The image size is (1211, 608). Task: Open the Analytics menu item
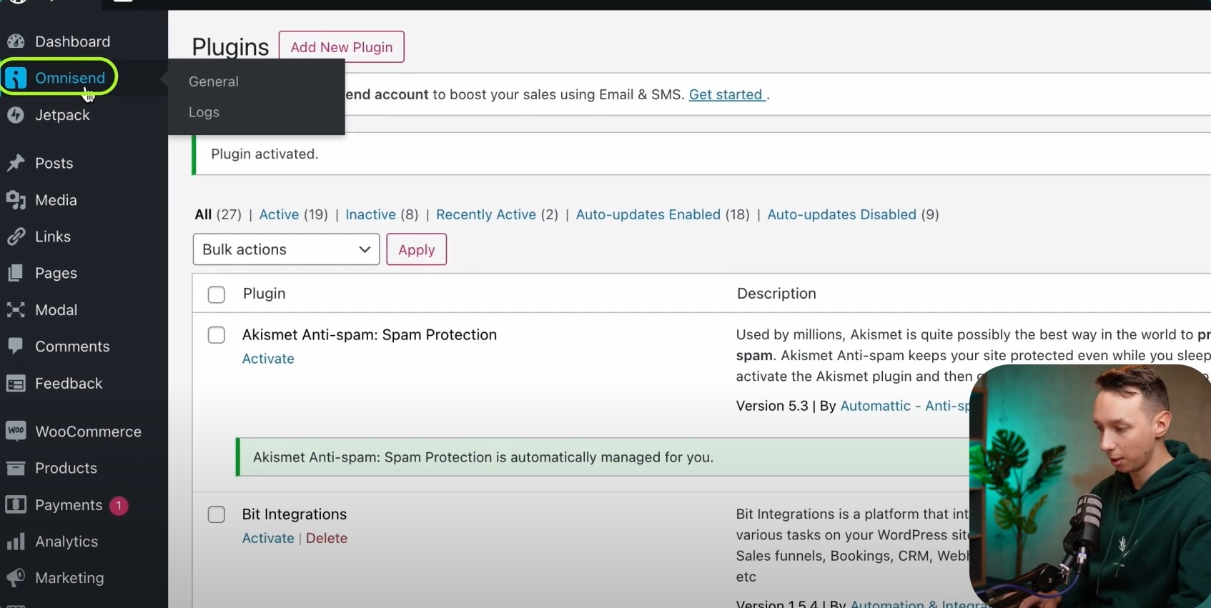click(66, 542)
